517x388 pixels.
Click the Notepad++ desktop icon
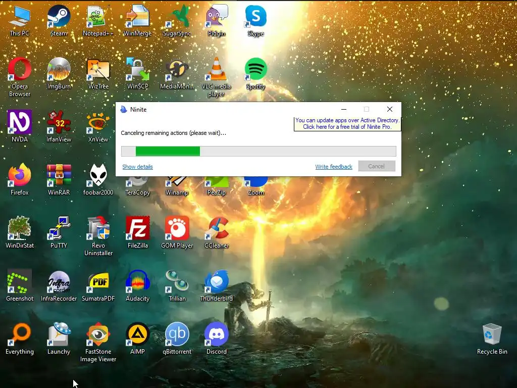tap(98, 20)
